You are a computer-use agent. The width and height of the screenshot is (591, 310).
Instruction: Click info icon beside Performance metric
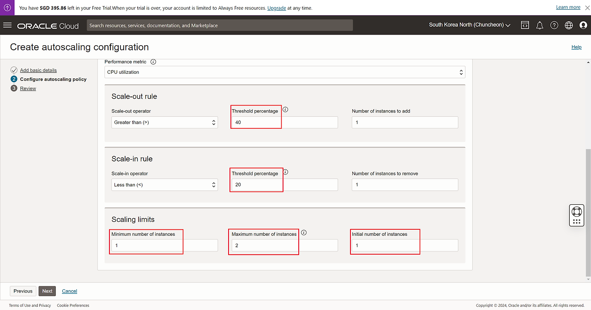coord(153,62)
